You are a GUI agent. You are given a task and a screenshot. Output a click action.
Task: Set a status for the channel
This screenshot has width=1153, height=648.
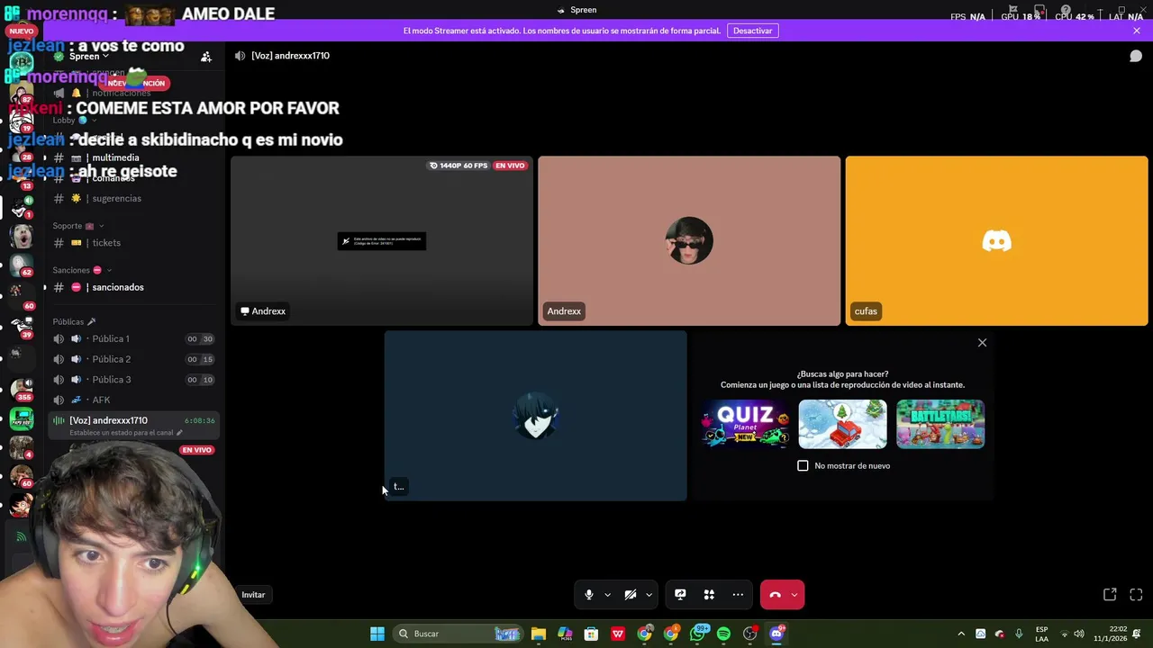pyautogui.click(x=126, y=433)
